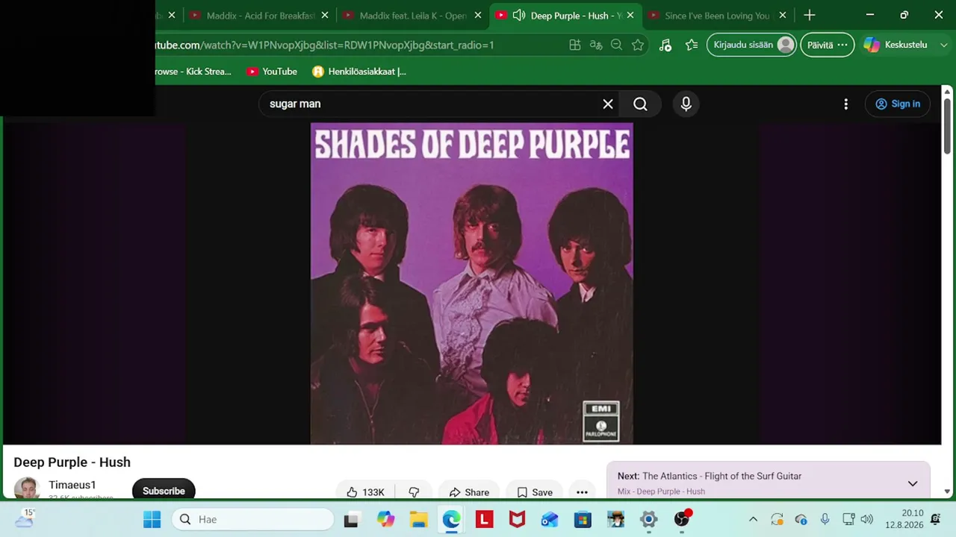
Task: Open OBS Studio from the taskbar
Action: pos(681,519)
